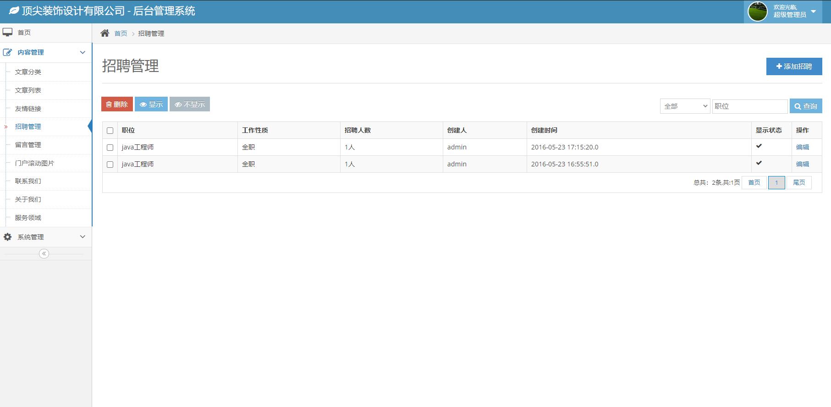The width and height of the screenshot is (831, 407).
Task: Click the gear icon for 系统管理
Action: 8,237
